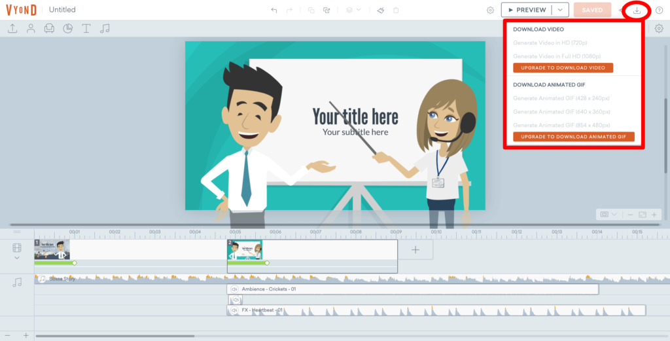
Task: Click the stage horizontal scrollbar
Action: [x=334, y=224]
